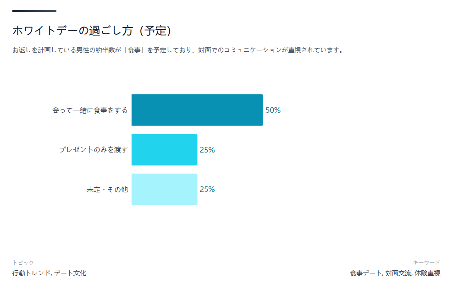This screenshot has height=289, width=452.
Task: Open the 行動トレンド topic
Action: point(31,273)
